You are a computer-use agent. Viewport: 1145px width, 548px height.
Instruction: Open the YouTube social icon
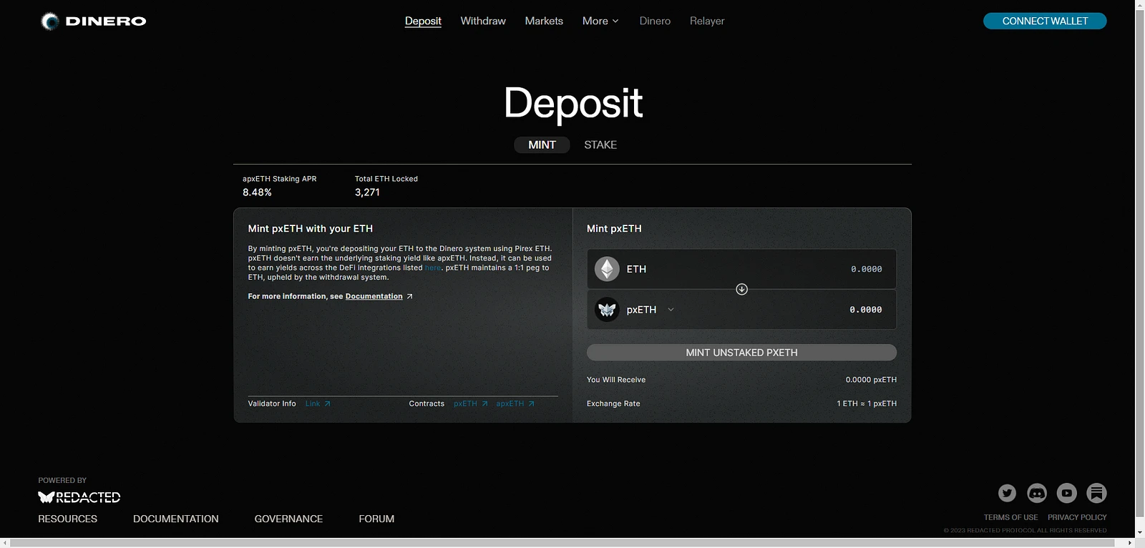point(1067,493)
